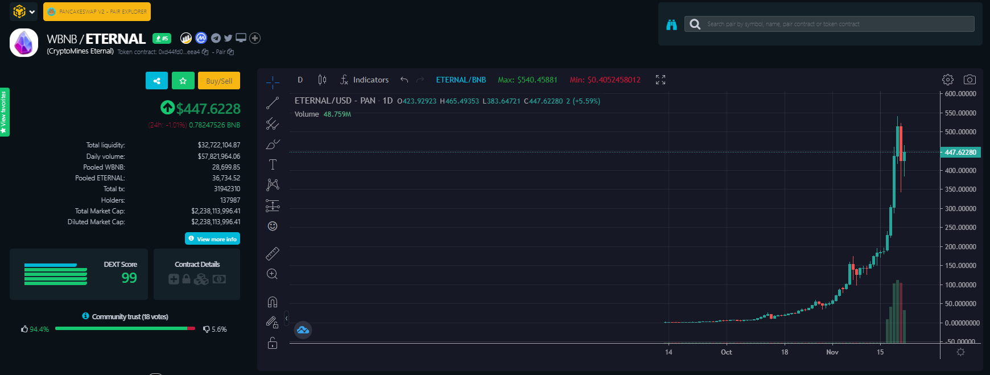Open time axis settings gear at bottom right
990x375 pixels.
(x=960, y=352)
